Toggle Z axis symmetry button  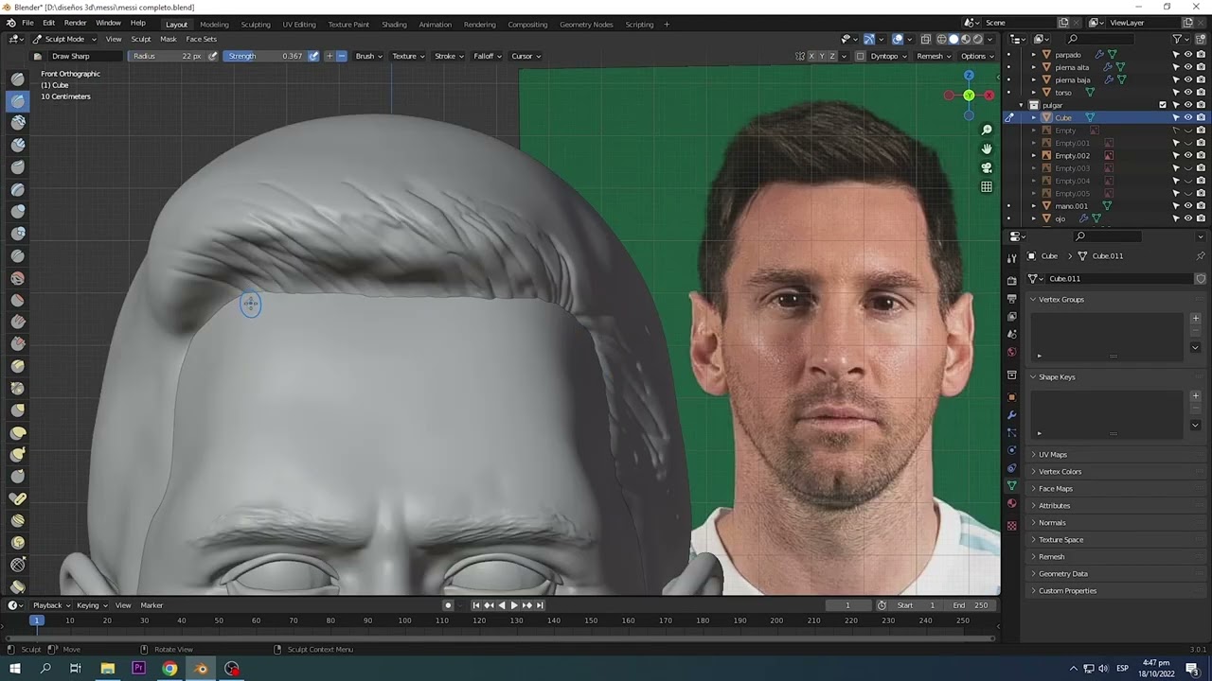(x=832, y=56)
